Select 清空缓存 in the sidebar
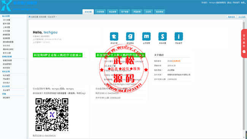This screenshot has height=139, width=247. click(x=6, y=98)
